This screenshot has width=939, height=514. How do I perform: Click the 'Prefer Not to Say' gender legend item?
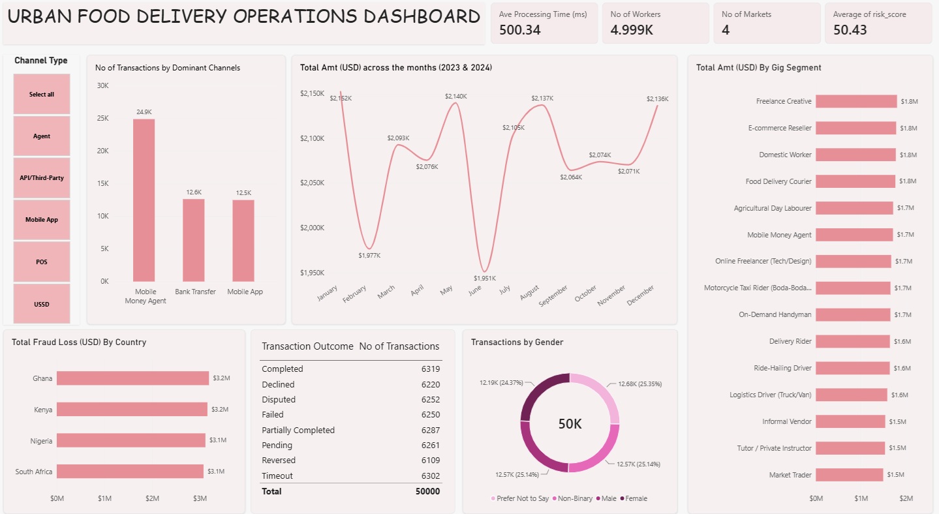click(x=519, y=498)
